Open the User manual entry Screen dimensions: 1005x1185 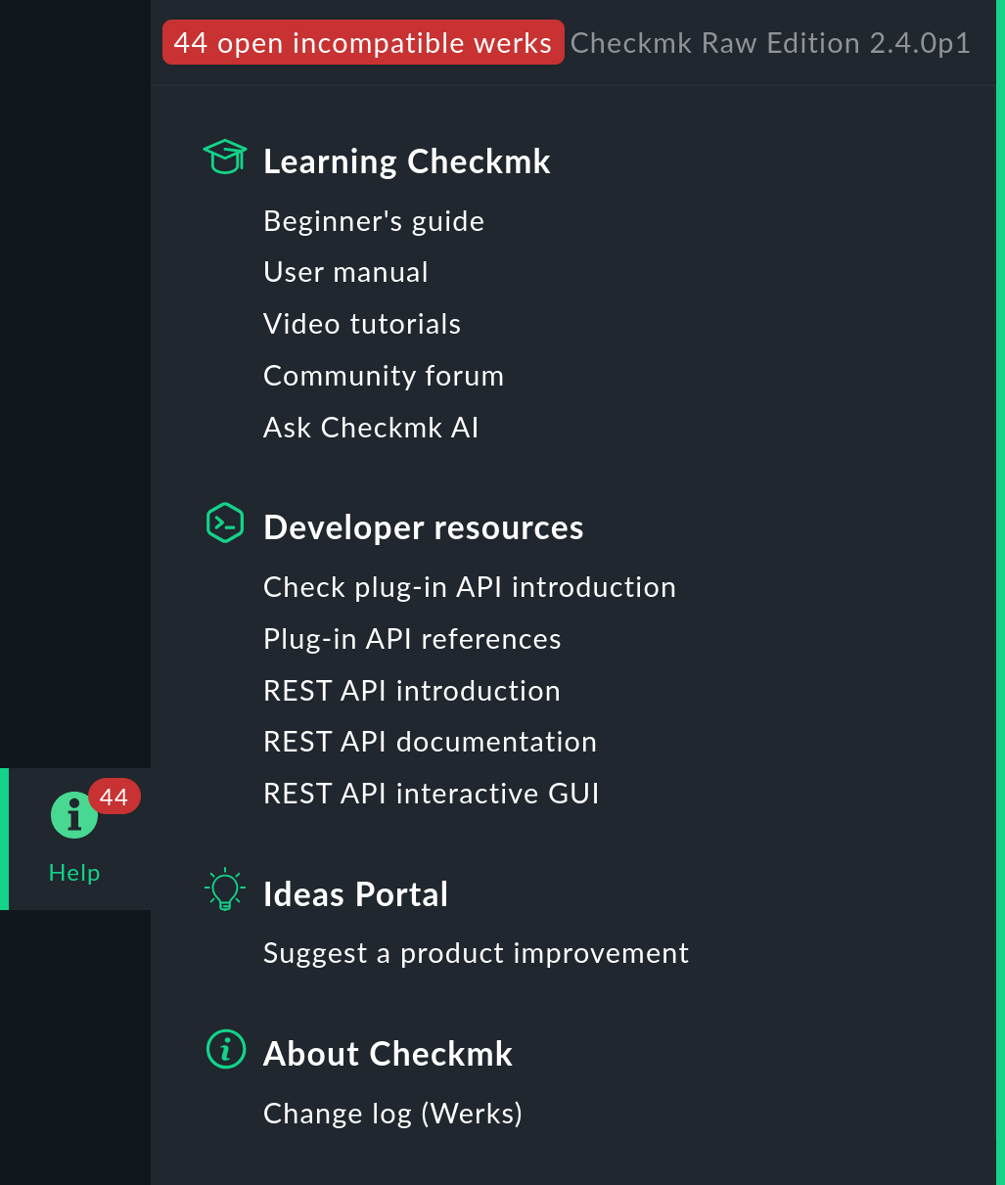coord(345,272)
